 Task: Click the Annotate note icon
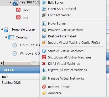(44, 93)
